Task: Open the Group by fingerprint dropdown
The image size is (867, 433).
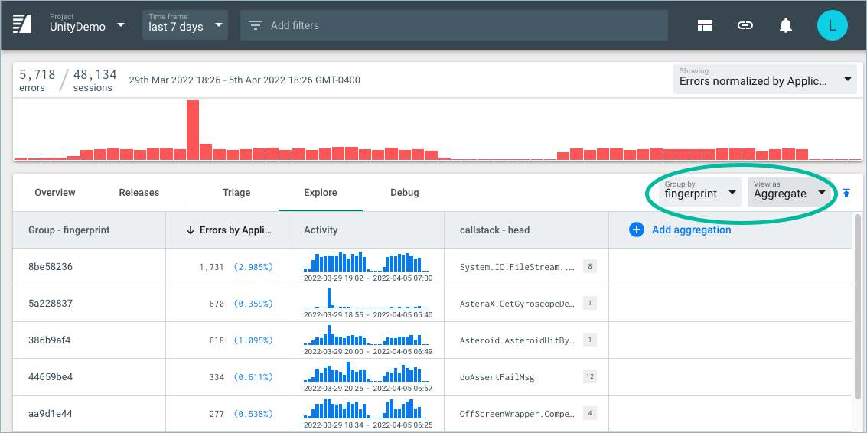Action: pos(699,192)
